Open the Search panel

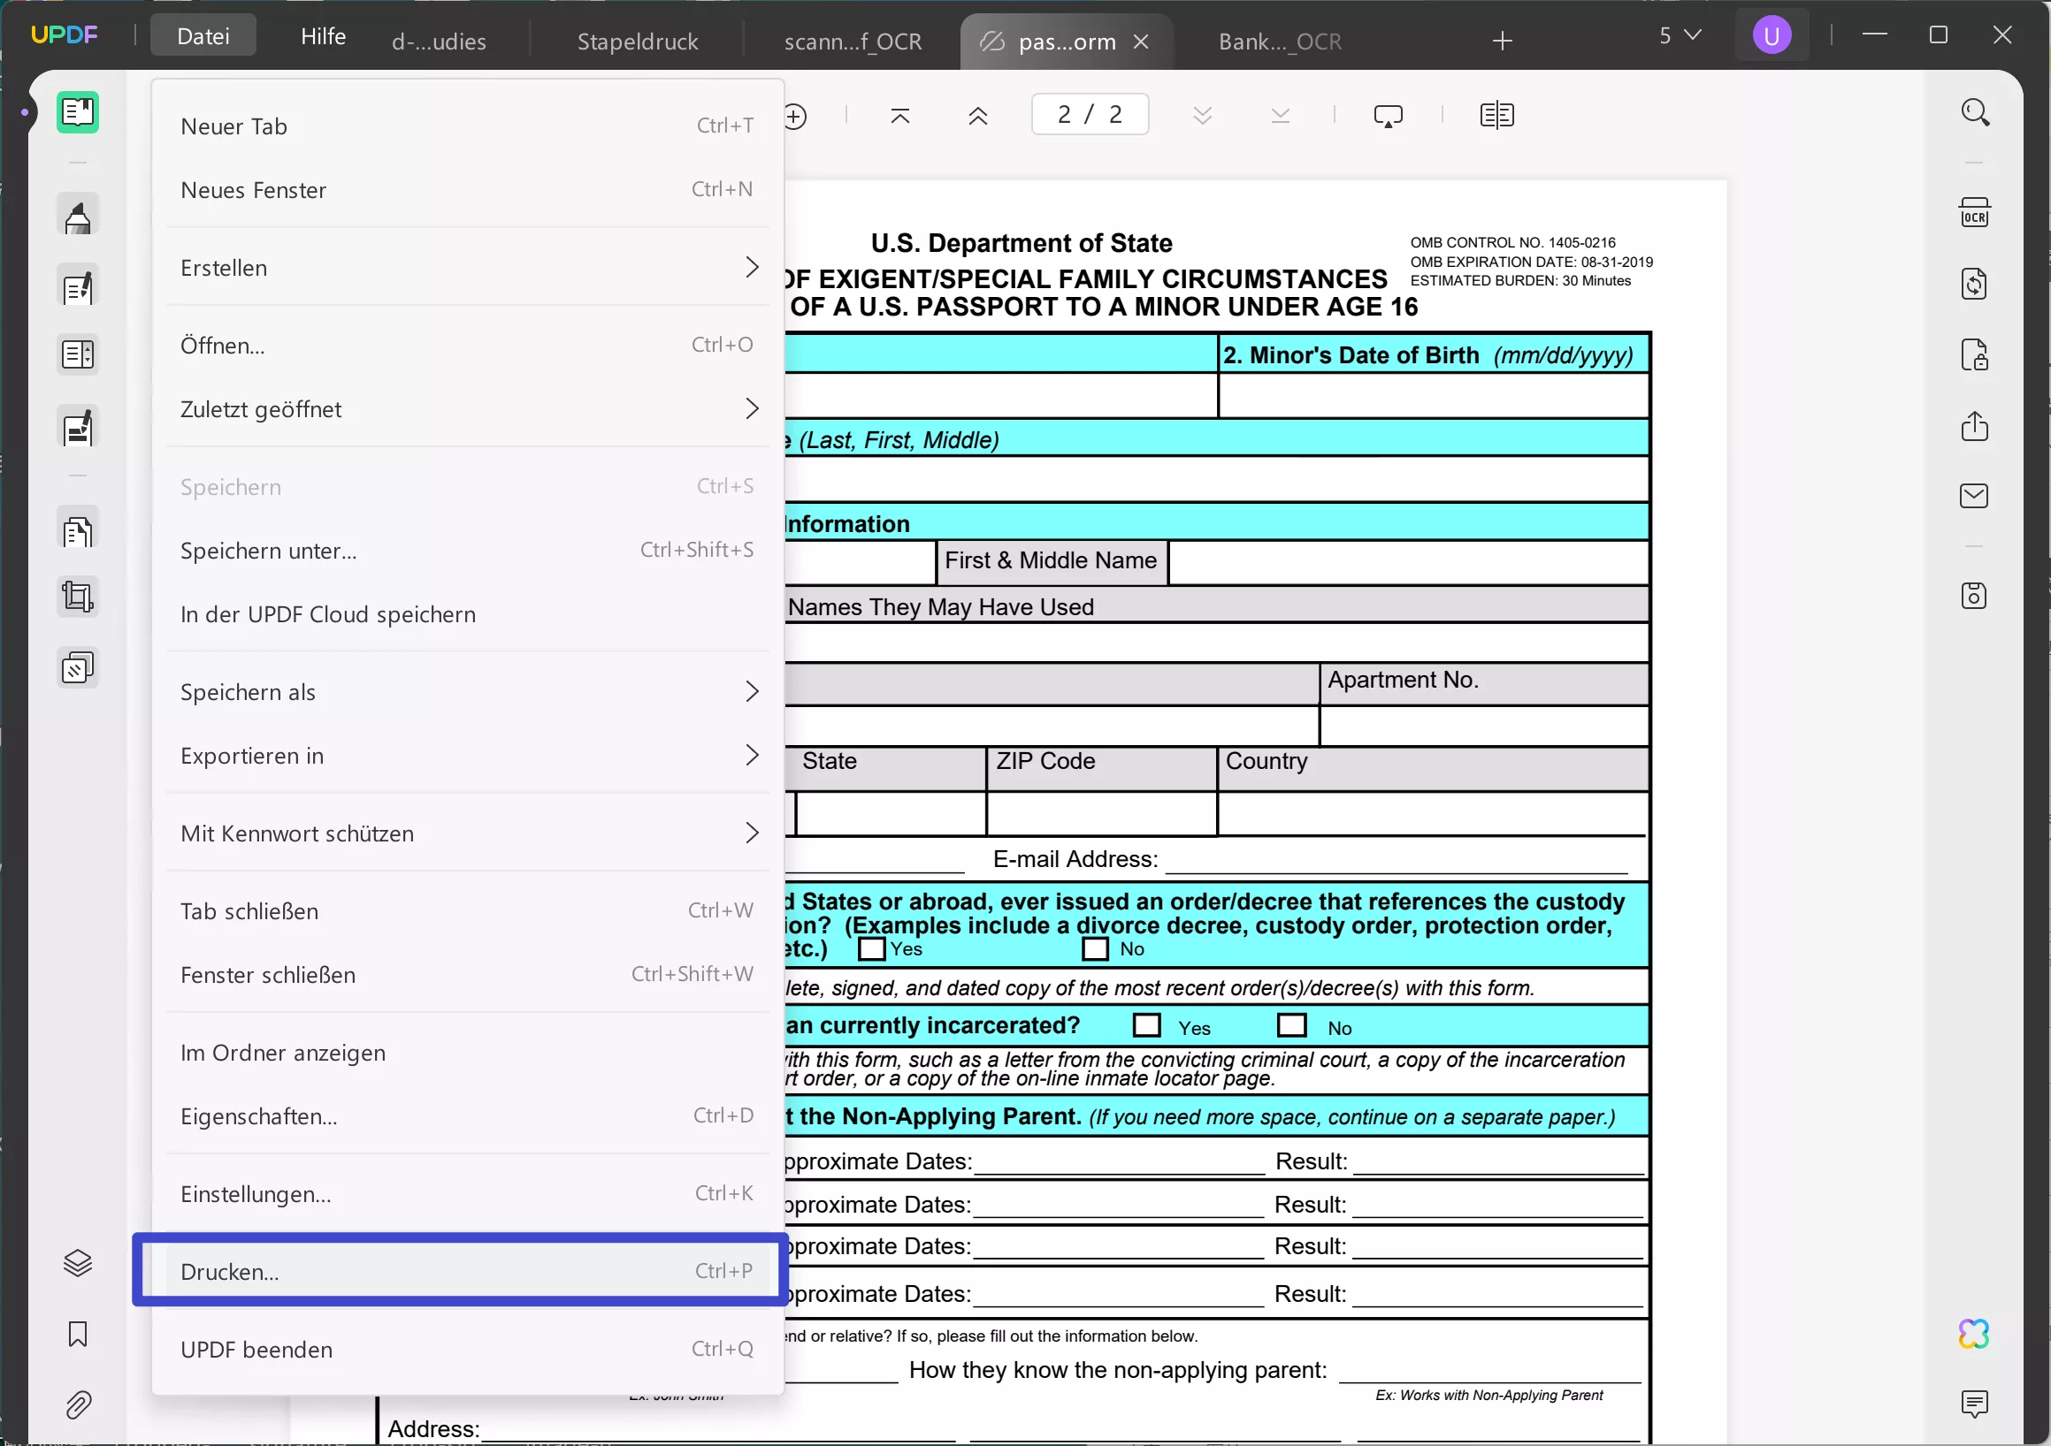point(1975,111)
